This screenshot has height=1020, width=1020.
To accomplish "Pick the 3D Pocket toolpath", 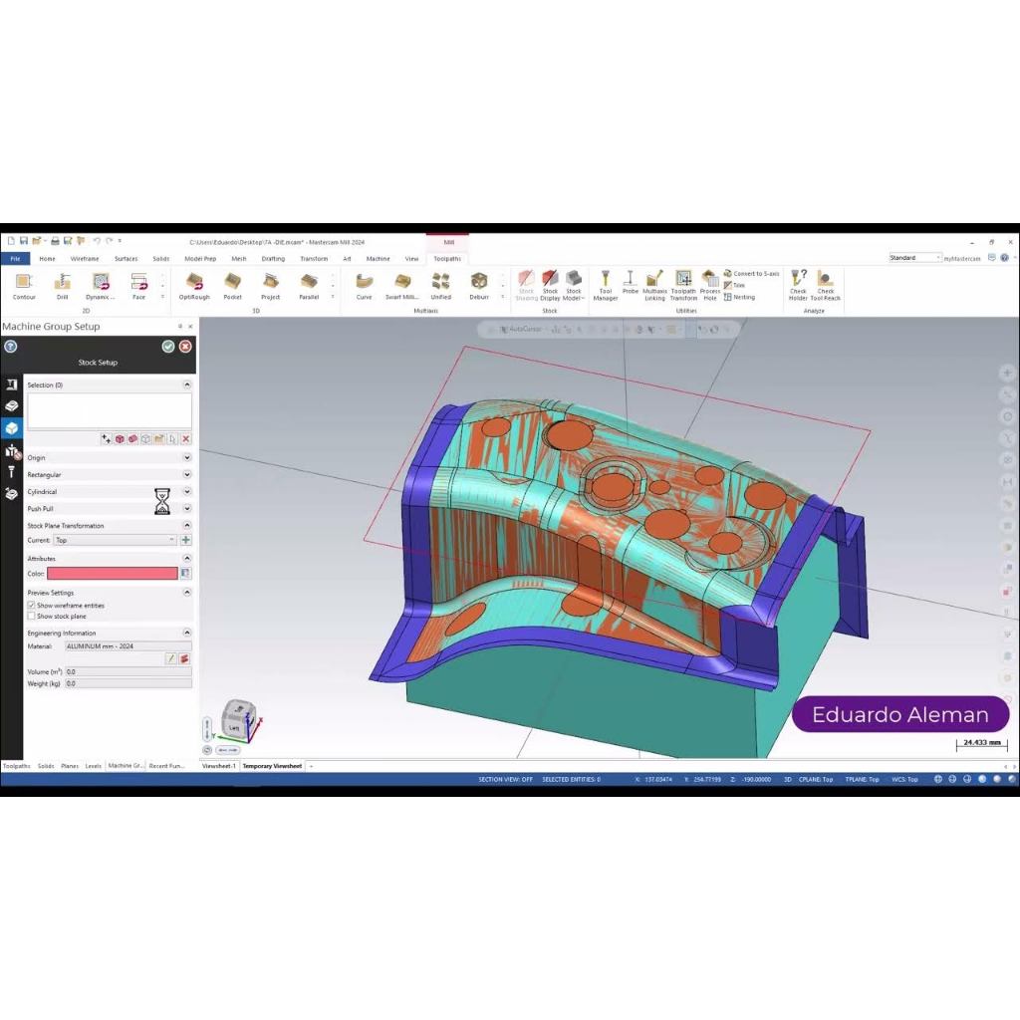I will [x=232, y=286].
